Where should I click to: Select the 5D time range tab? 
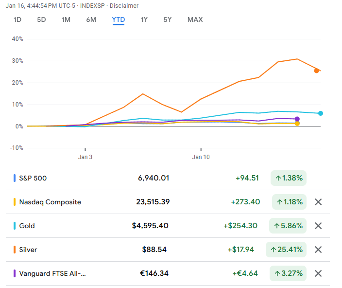coord(41,20)
